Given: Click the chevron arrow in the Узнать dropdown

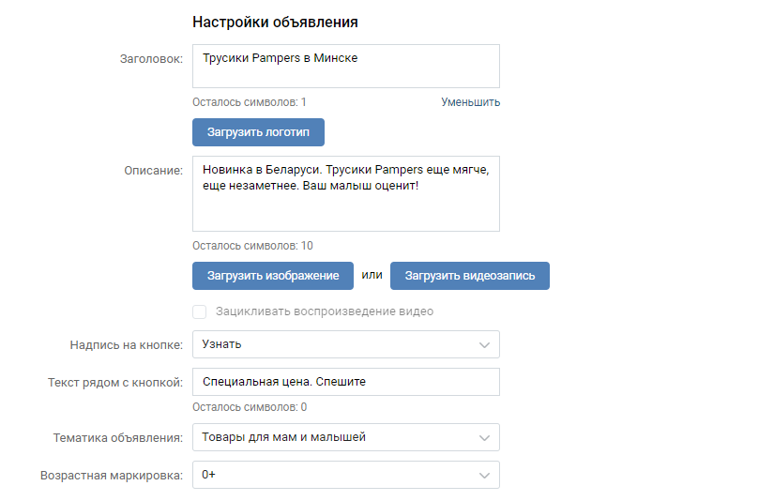Looking at the screenshot, I should [x=484, y=344].
